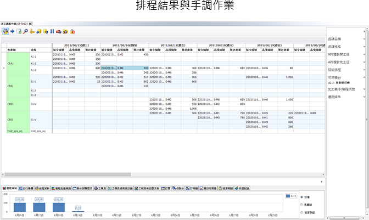Expand the 品項名稱 section in right panel
369x220 pixels.
point(364,40)
